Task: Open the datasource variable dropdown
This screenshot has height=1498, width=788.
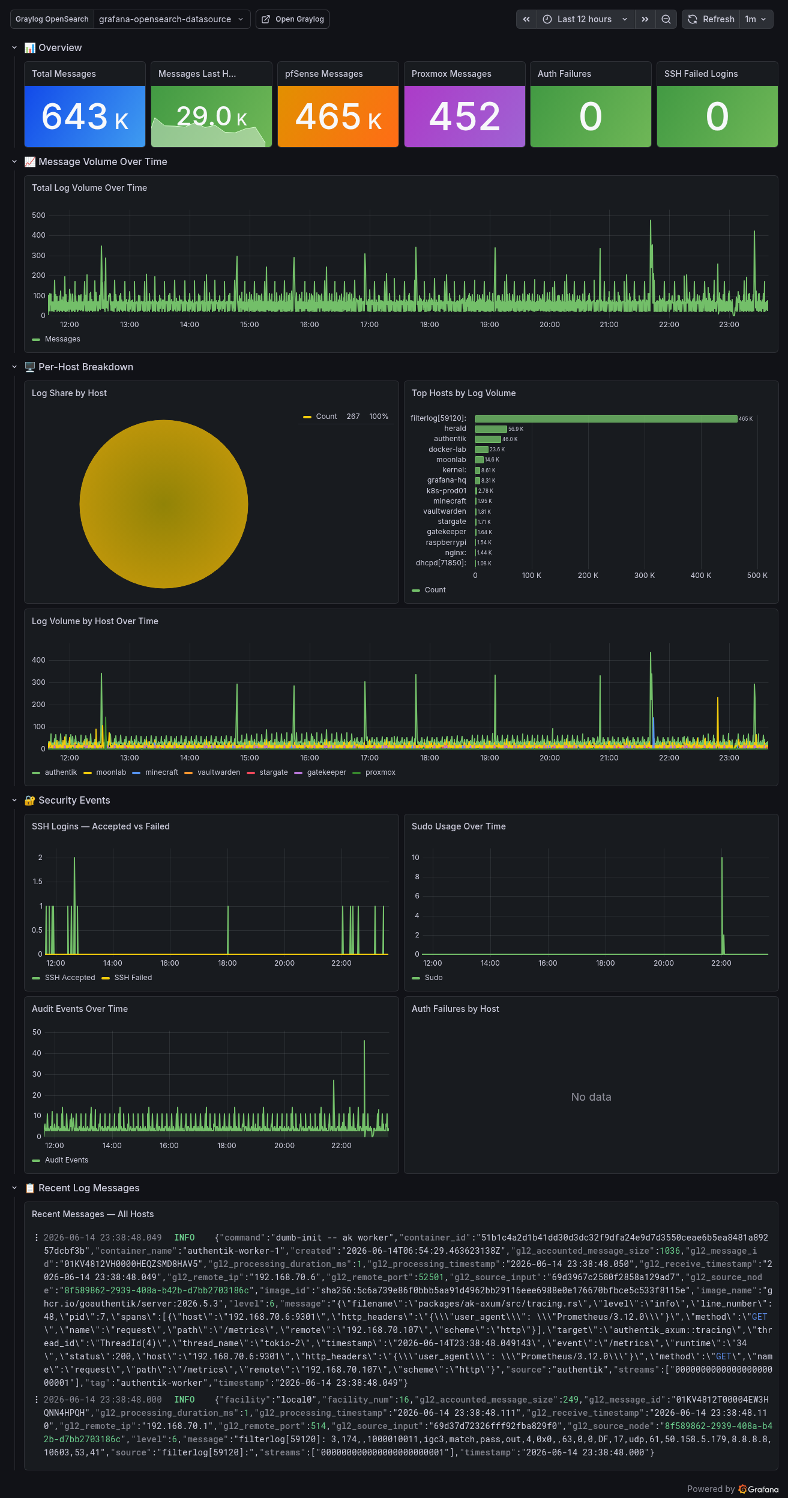Action: tap(172, 19)
